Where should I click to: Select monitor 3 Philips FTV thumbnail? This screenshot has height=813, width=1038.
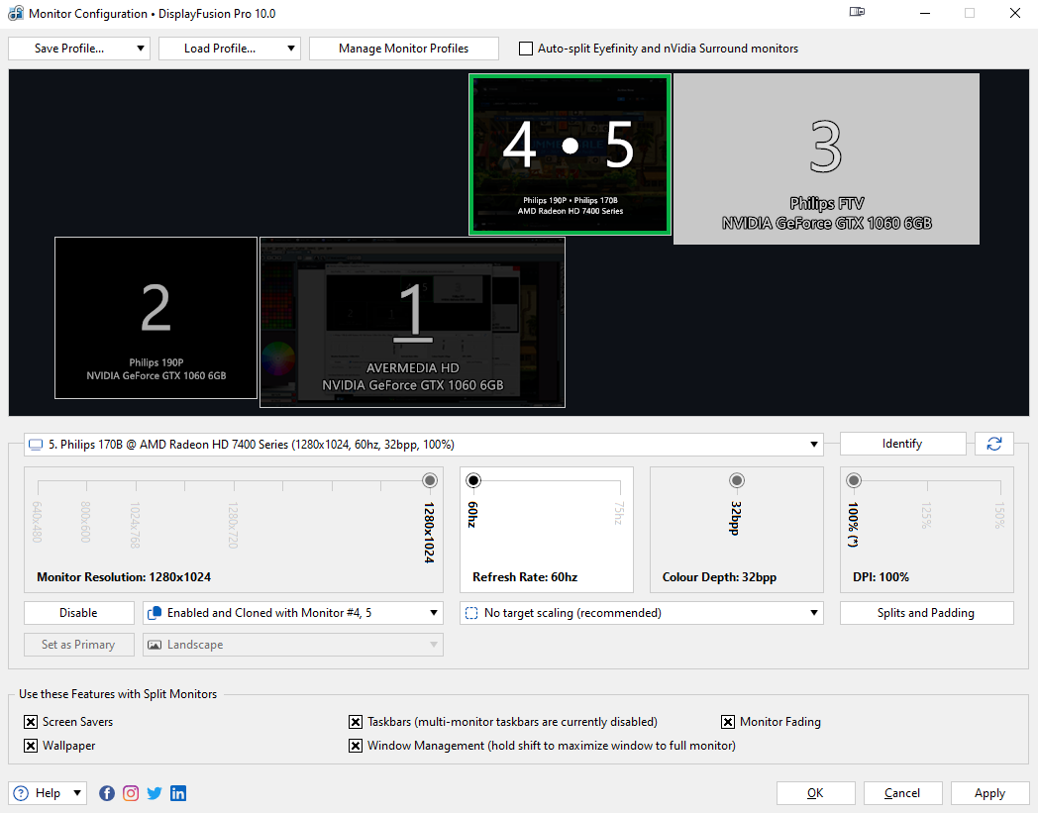(826, 158)
